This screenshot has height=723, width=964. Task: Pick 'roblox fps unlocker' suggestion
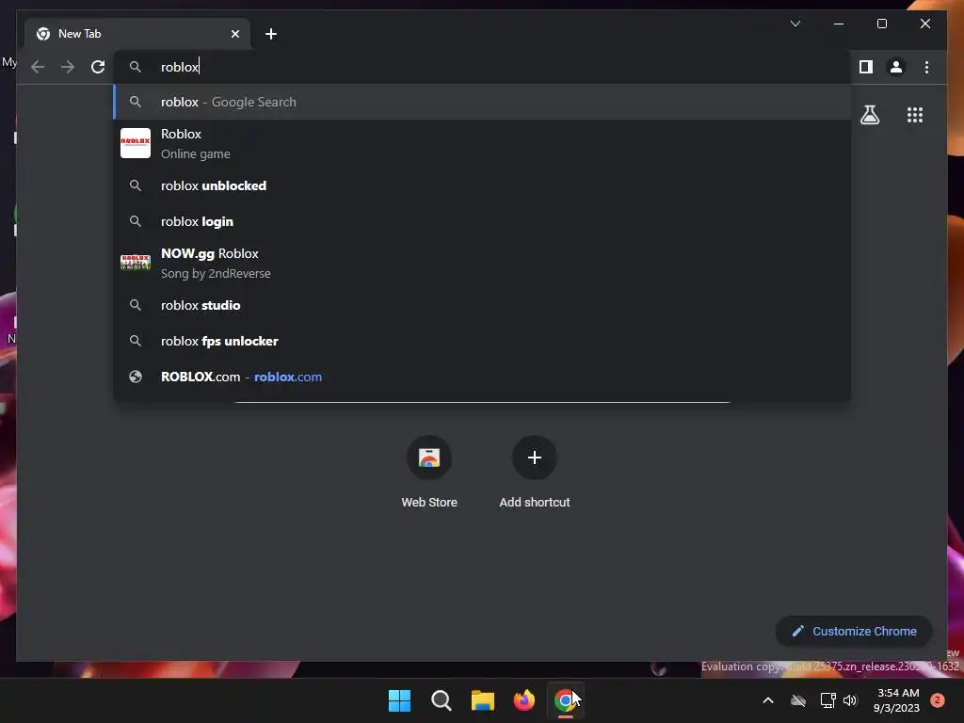[x=482, y=341]
